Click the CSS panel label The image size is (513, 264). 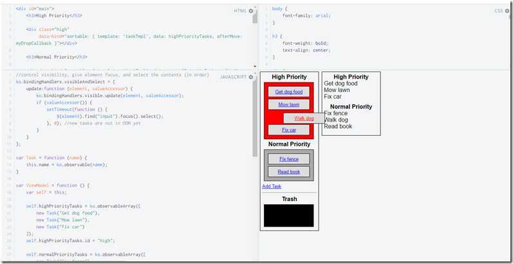499,11
